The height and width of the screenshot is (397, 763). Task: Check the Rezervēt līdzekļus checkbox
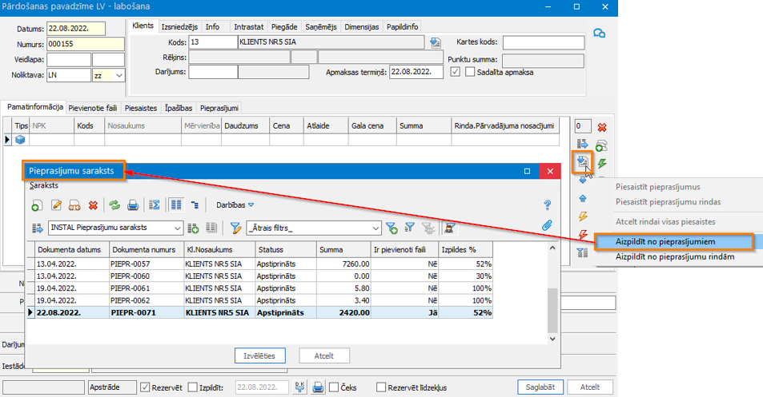(x=381, y=387)
